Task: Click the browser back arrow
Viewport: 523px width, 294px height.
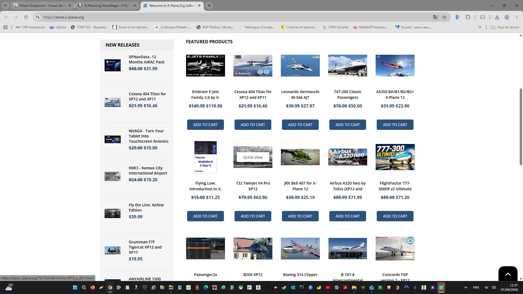Action: coord(6,17)
